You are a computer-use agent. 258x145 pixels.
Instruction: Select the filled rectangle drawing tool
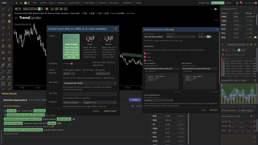tap(9, 21)
